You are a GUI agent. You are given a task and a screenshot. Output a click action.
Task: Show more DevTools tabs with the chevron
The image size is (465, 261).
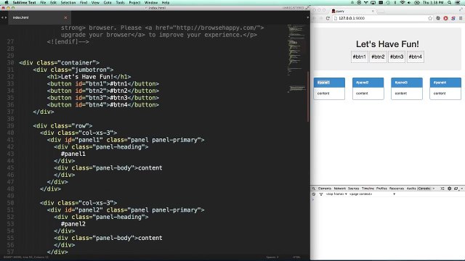coord(434,188)
